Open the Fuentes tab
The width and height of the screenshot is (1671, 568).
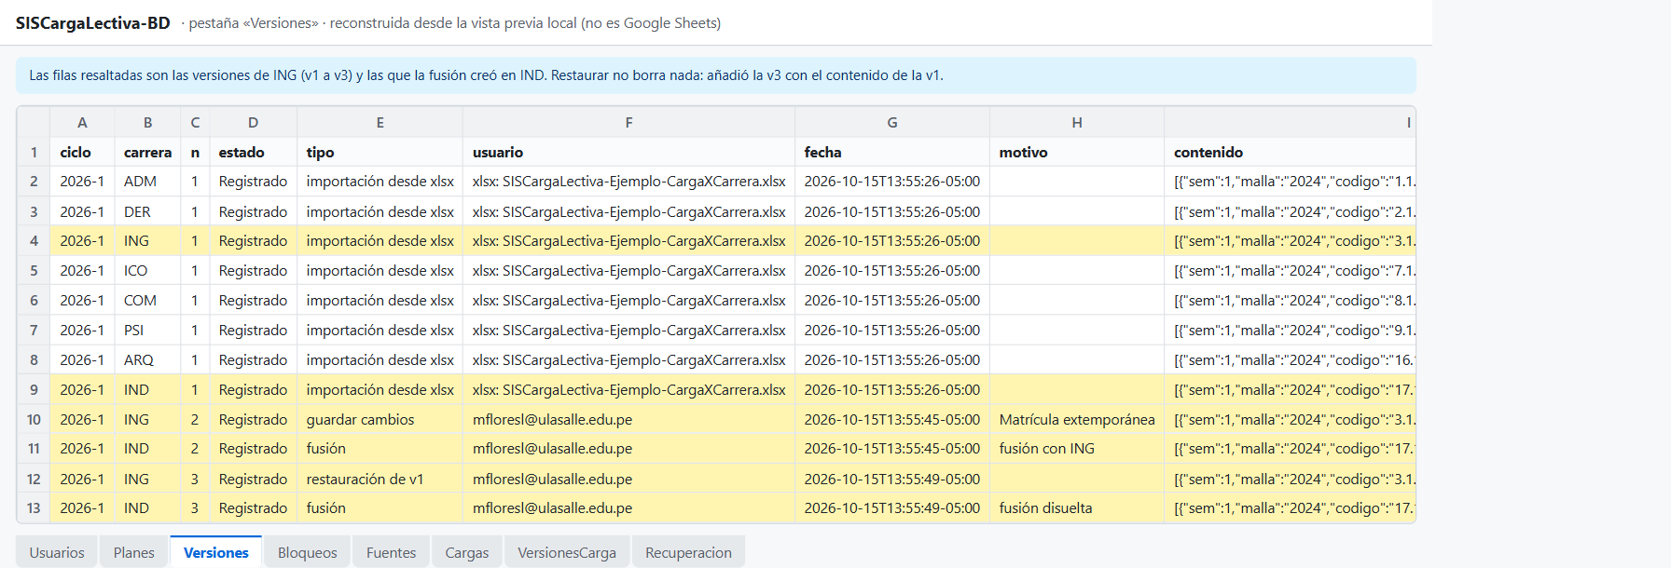click(x=392, y=552)
